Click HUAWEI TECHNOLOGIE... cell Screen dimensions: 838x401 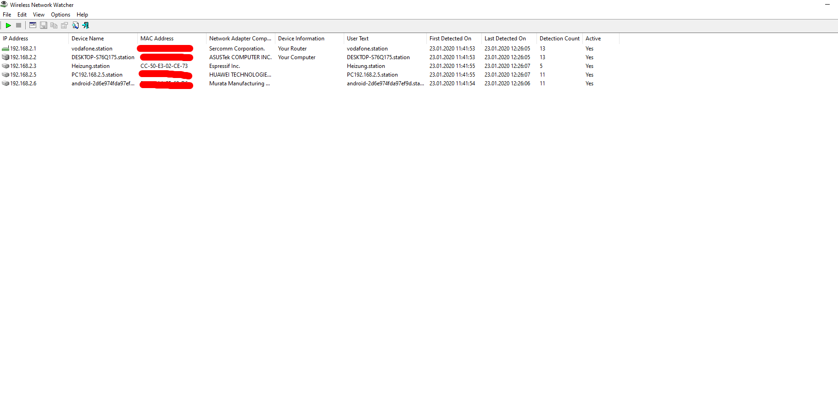240,75
